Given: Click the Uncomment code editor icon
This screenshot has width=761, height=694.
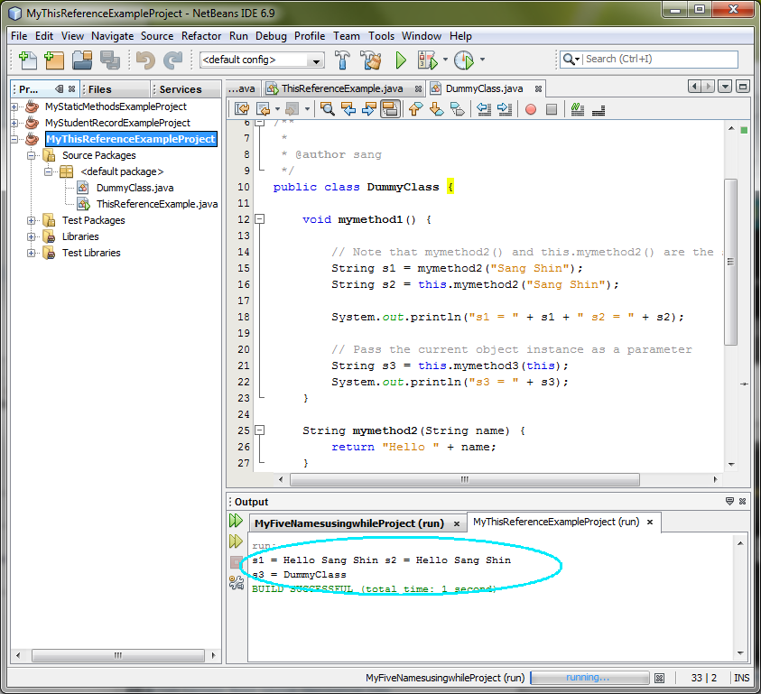Looking at the screenshot, I should (x=599, y=110).
